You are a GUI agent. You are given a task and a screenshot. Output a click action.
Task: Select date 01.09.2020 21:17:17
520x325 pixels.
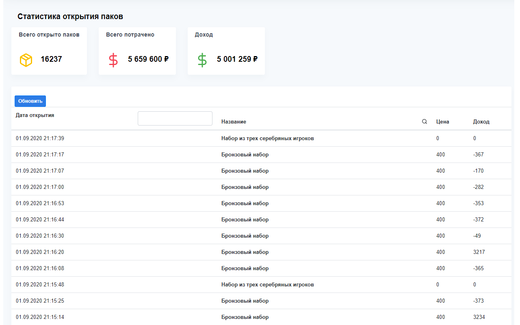click(40, 154)
